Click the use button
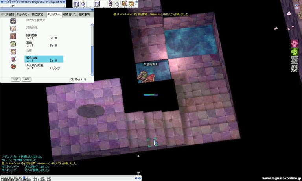Screen dimensions: 302x181 (16, 79)
